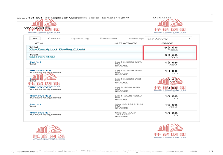Select the 10.00 grade for Homework 4
The height and width of the screenshot is (155, 223).
[x=171, y=71]
